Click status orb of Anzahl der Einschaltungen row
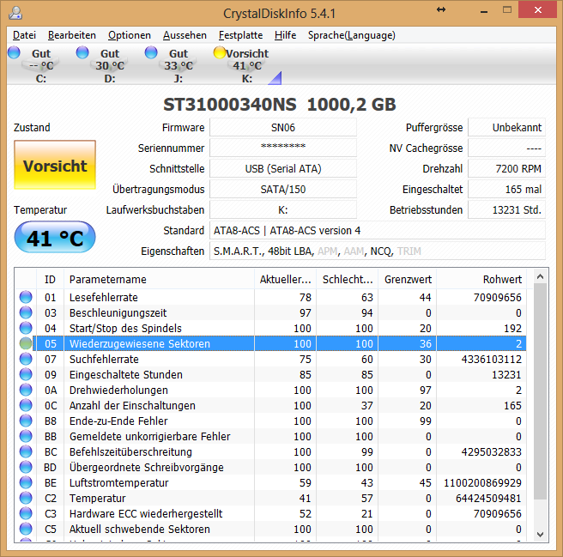The height and width of the screenshot is (557, 563). (26, 405)
